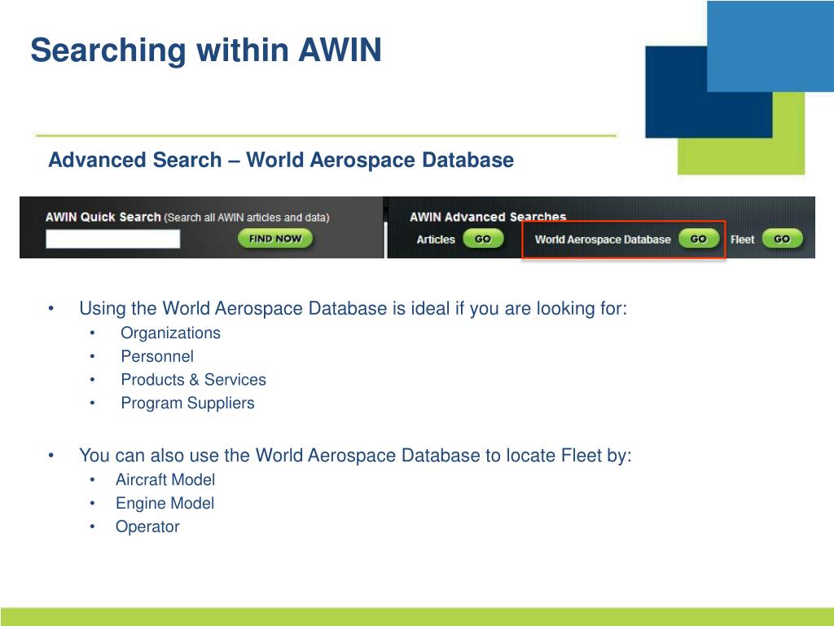This screenshot has width=834, height=626.
Task: Click the Program Suppliers bullet text
Action: (x=187, y=403)
